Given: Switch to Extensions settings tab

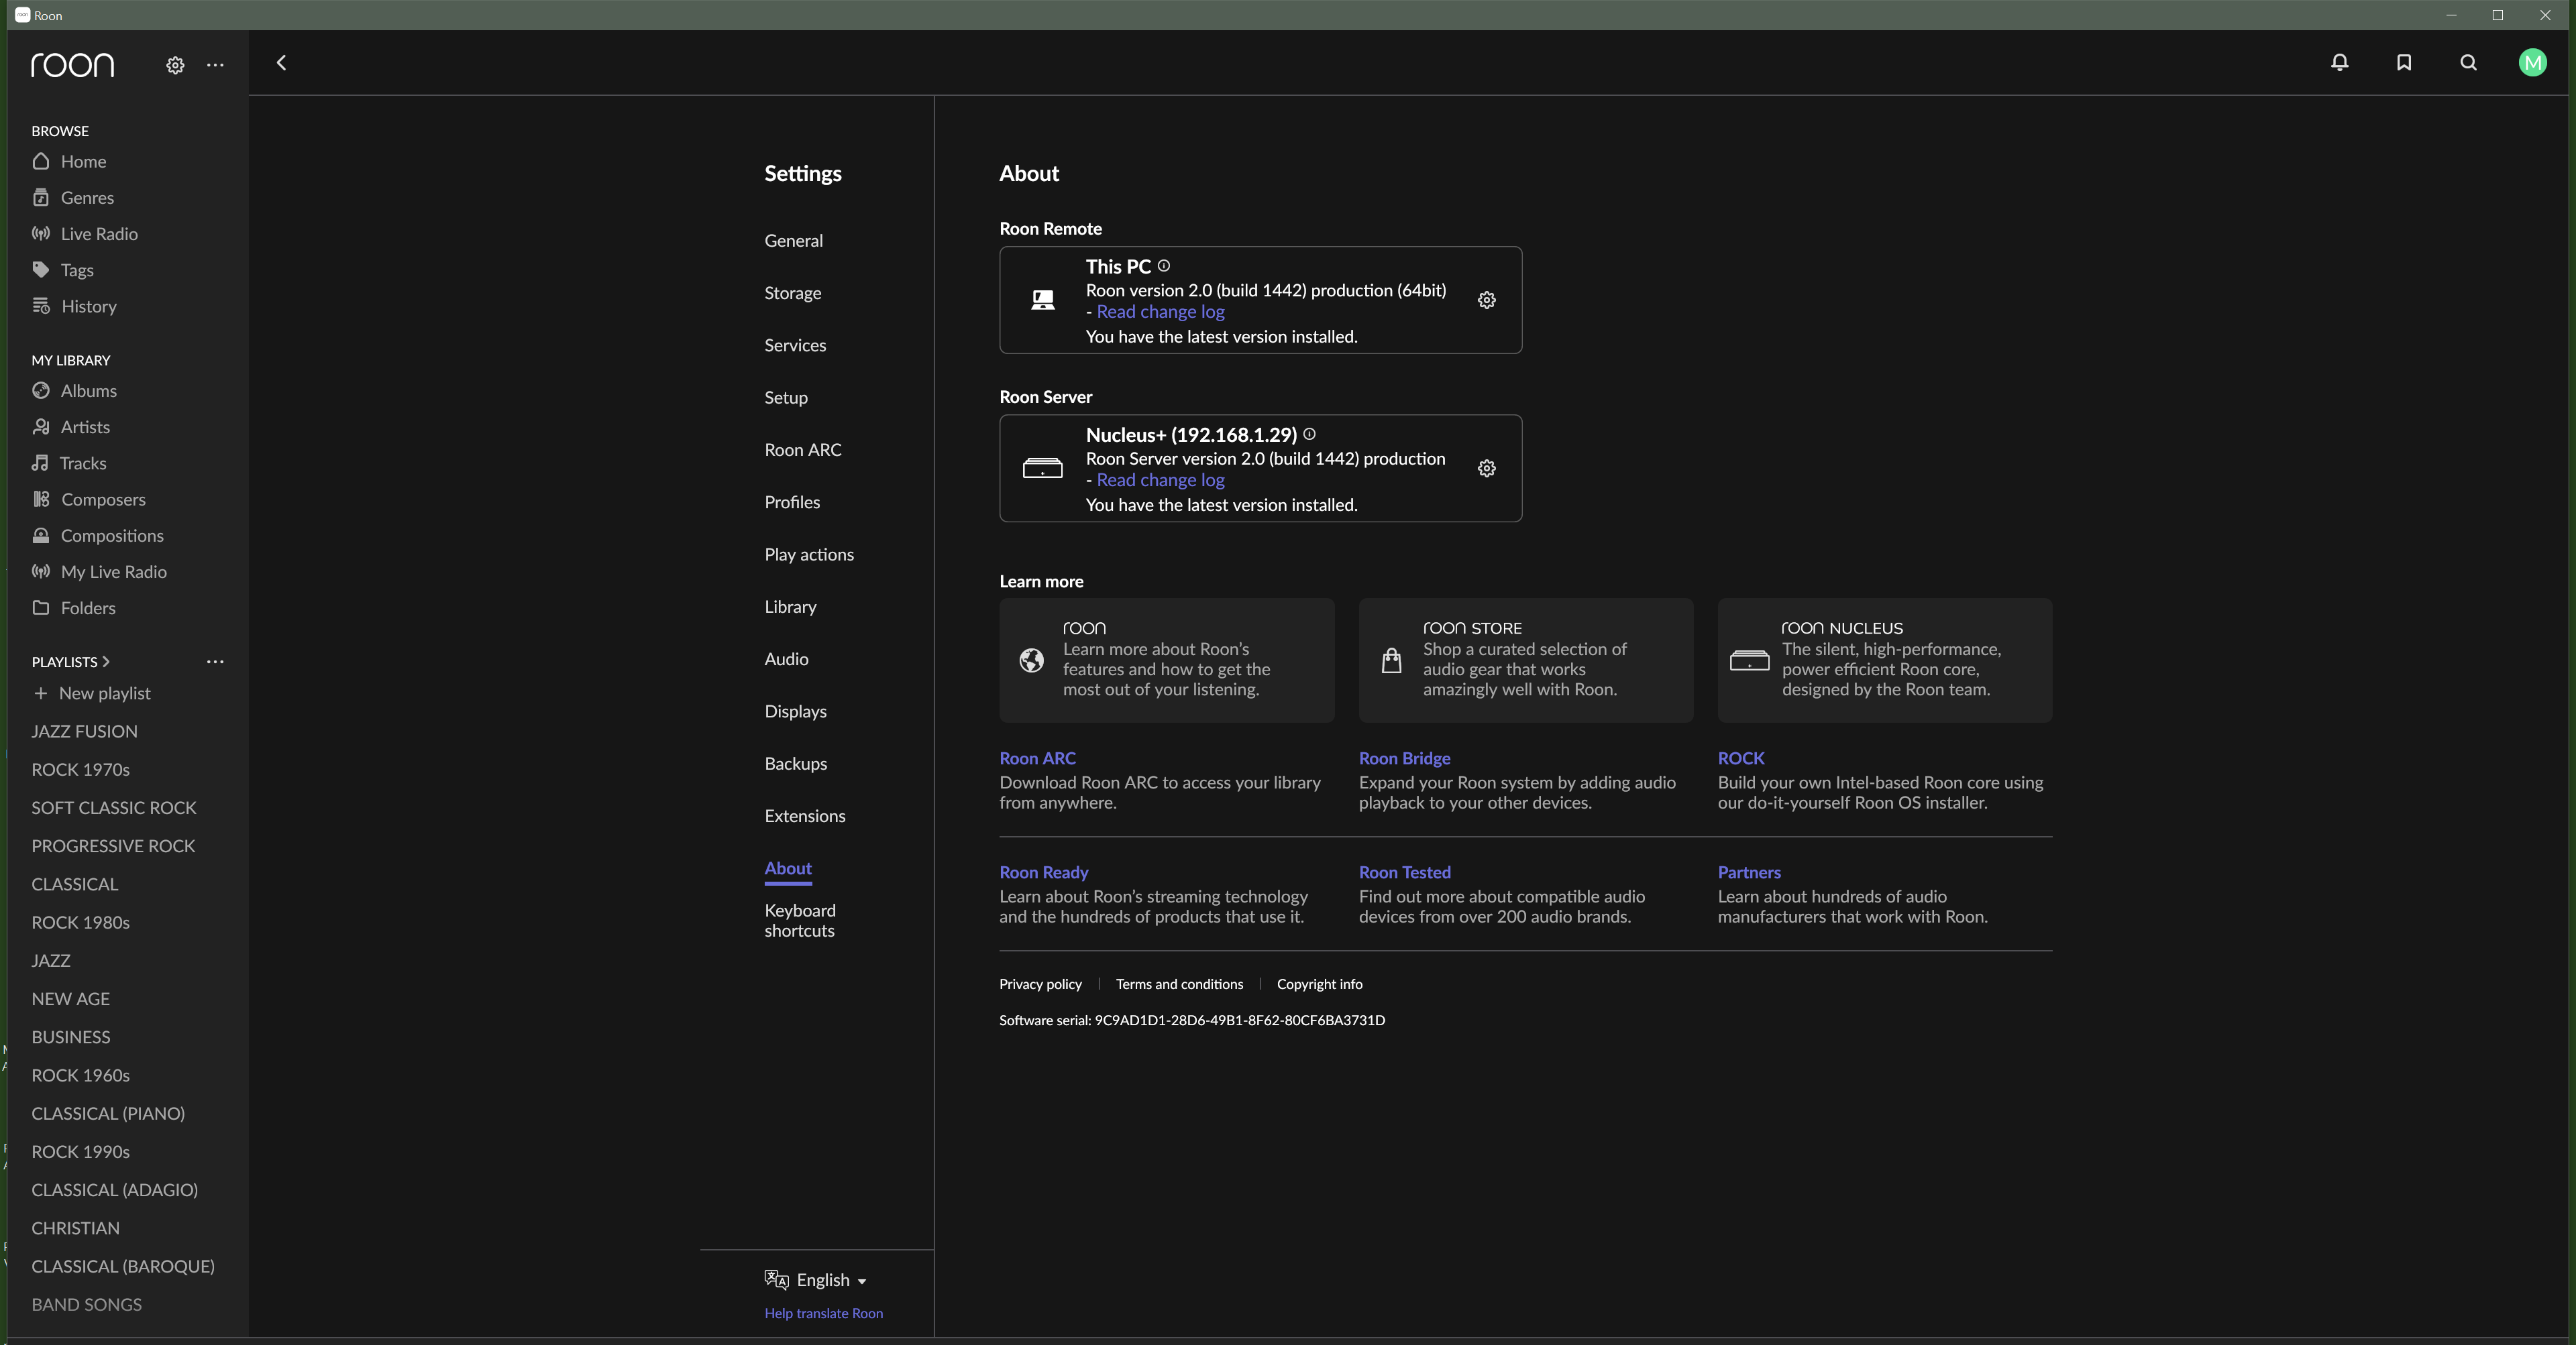Looking at the screenshot, I should (804, 815).
